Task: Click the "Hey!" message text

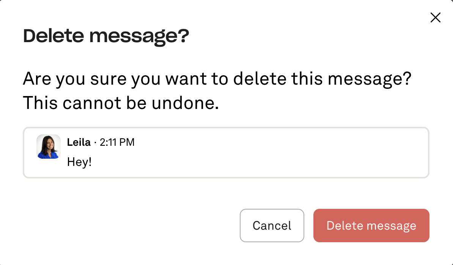Action: tap(79, 162)
